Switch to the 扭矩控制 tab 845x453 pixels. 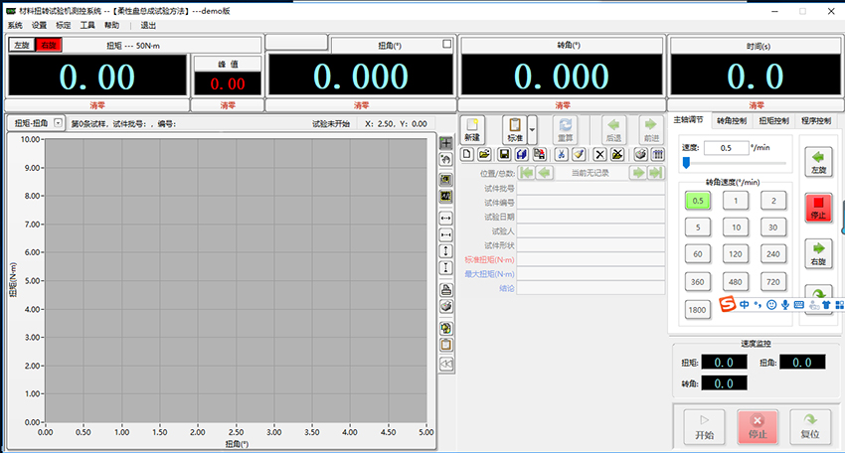(x=774, y=120)
